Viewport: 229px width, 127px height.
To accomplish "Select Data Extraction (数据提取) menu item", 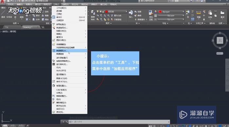I will tap(70, 51).
